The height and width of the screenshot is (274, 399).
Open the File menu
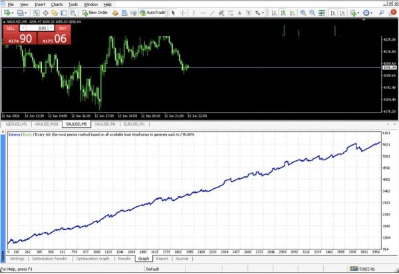point(11,5)
